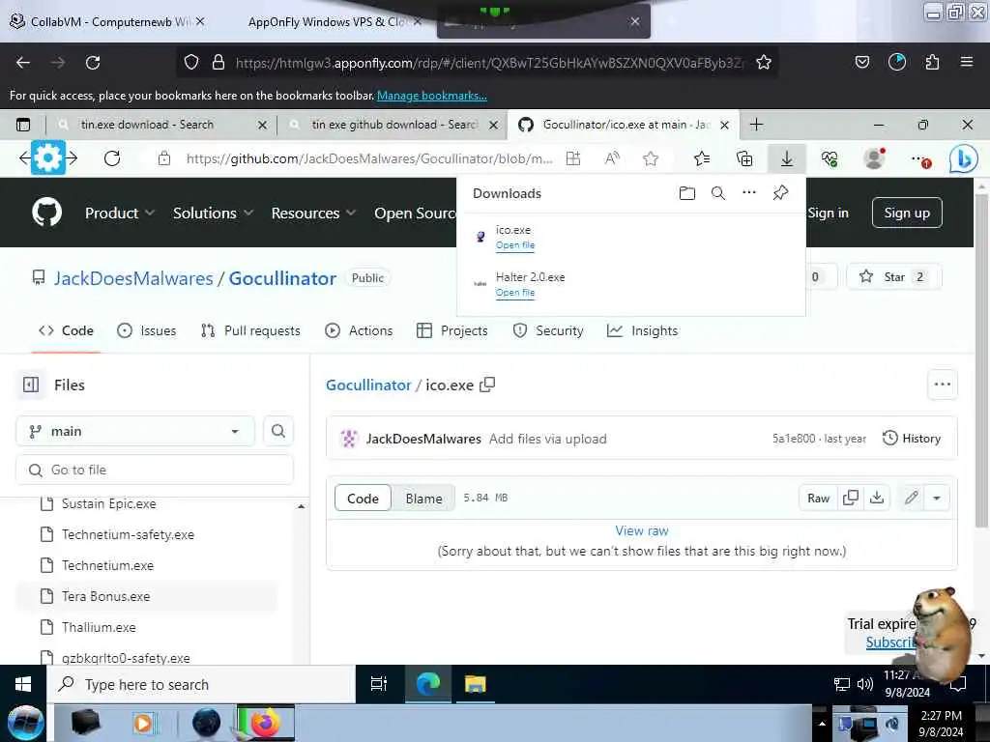Image resolution: width=990 pixels, height=742 pixels.
Task: Open file link under ico.exe download
Action: tap(515, 245)
